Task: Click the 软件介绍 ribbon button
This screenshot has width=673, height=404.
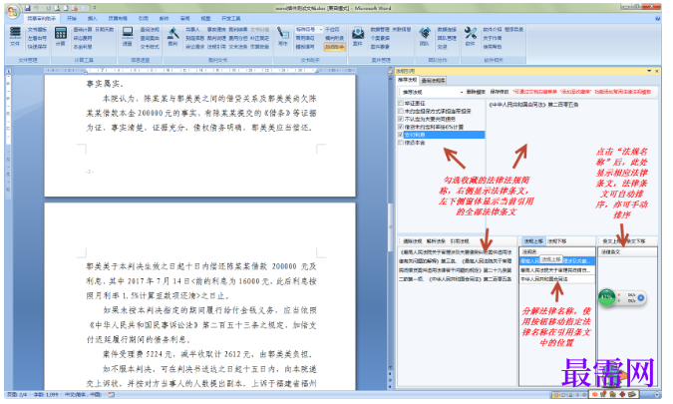Action: [492, 29]
